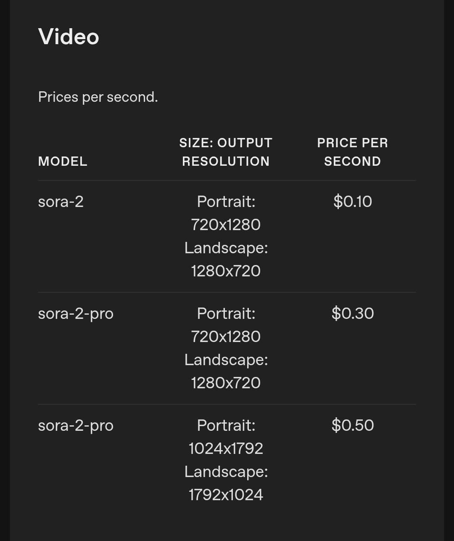The width and height of the screenshot is (454, 541).
Task: Select the 1792x1024 landscape resolution
Action: 226,495
